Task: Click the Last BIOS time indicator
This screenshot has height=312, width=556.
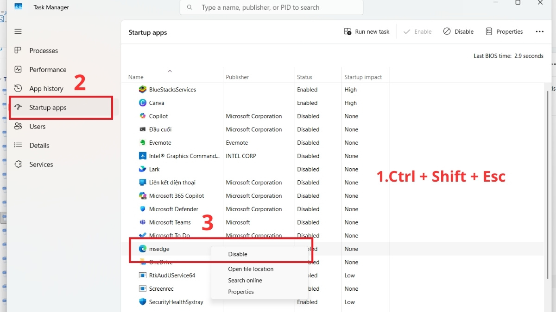Action: pos(508,55)
